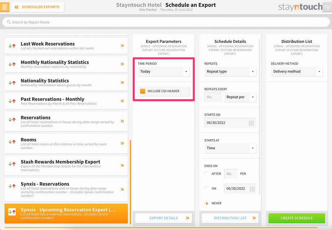Click the green Create Schedule button

pos(297,218)
